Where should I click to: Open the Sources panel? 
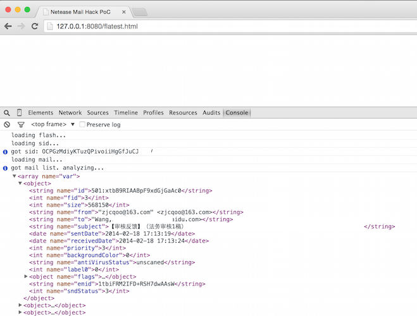click(98, 112)
